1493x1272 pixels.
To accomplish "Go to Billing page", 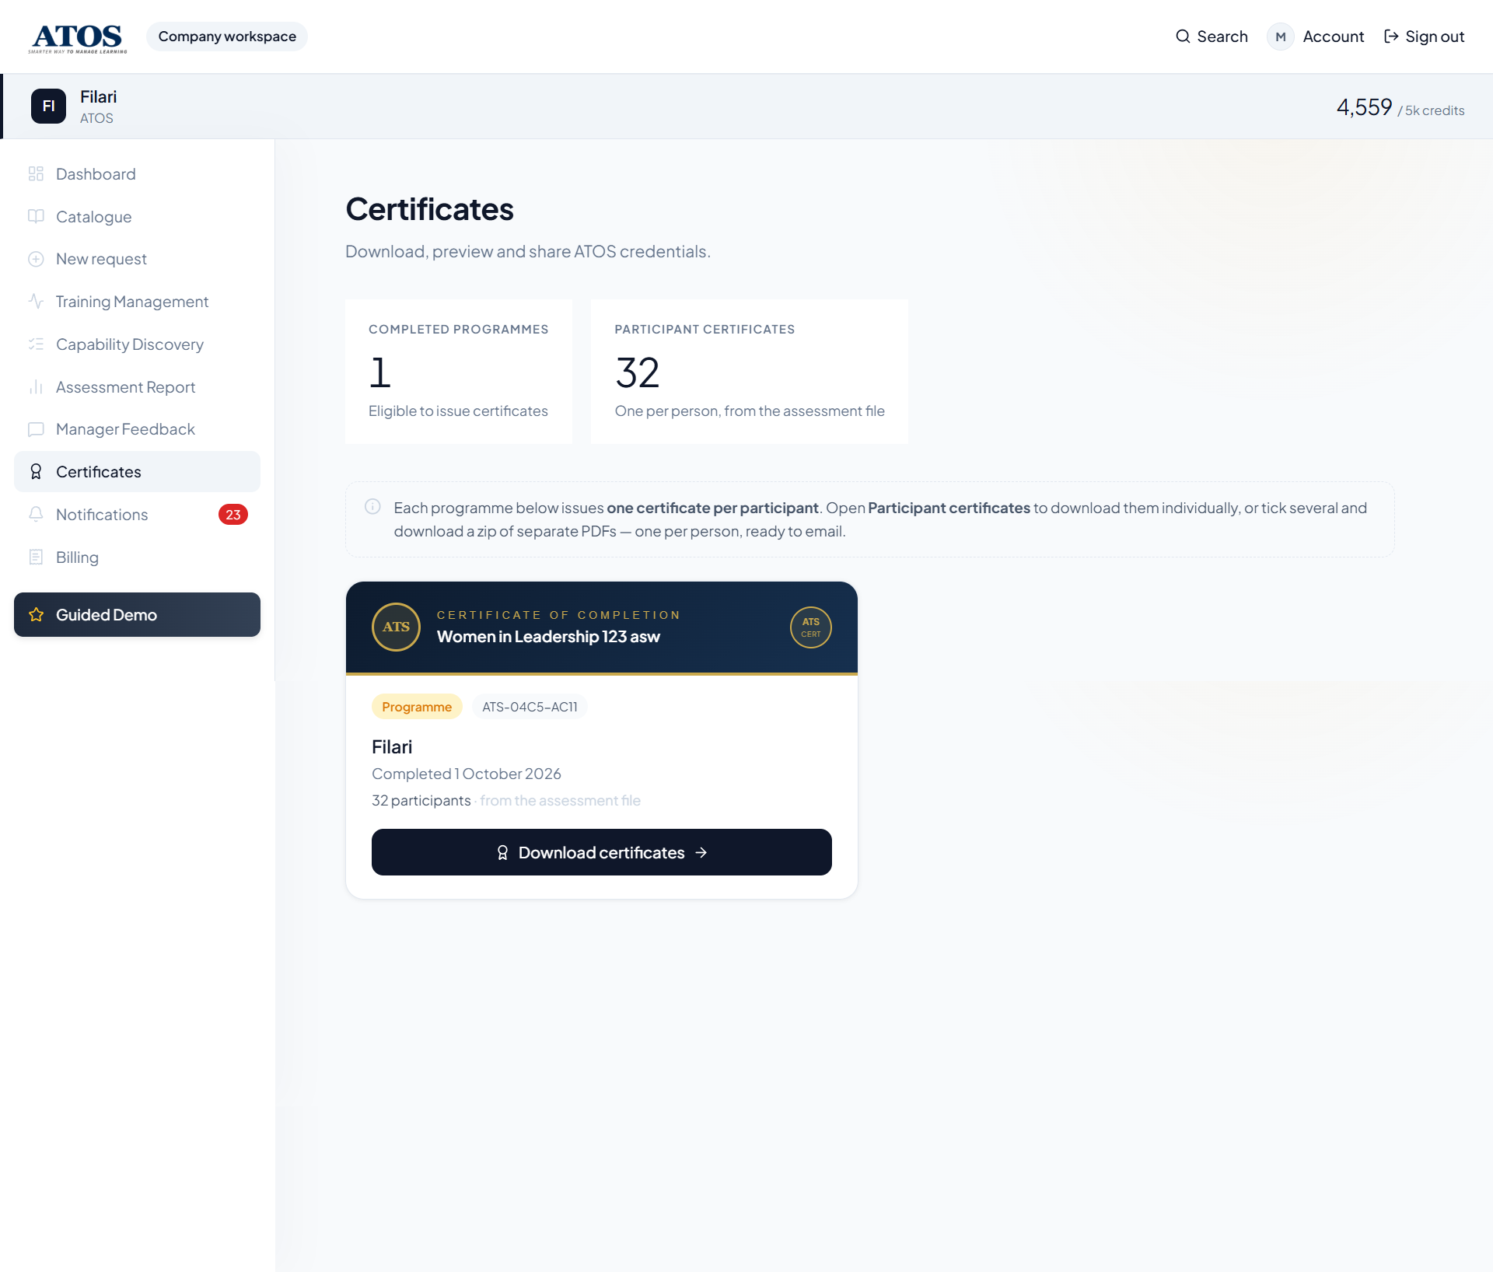I will coord(137,557).
